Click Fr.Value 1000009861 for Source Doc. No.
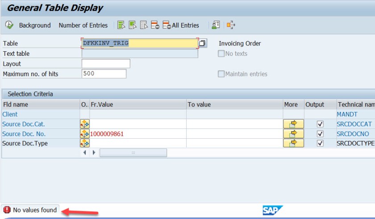The height and width of the screenshot is (219, 375). coord(138,134)
